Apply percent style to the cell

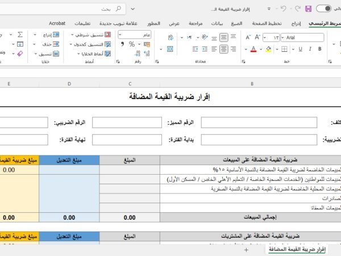tap(132, 44)
